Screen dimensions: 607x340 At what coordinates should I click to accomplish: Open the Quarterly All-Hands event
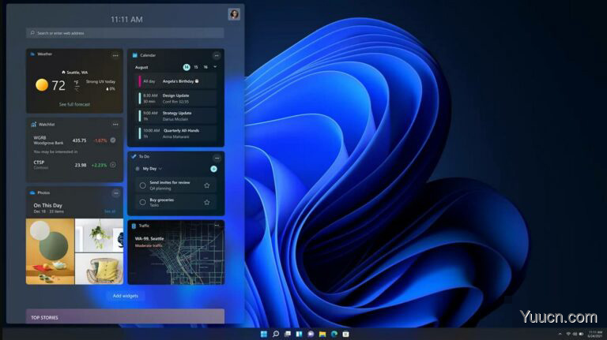tap(176, 133)
